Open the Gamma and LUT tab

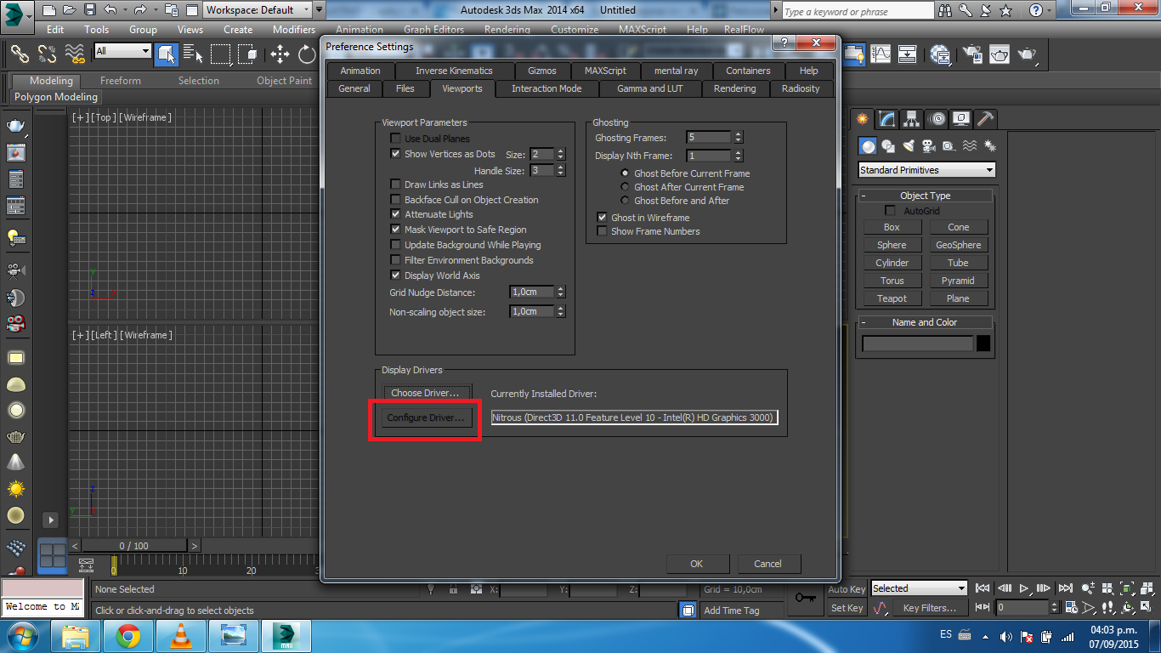click(650, 88)
